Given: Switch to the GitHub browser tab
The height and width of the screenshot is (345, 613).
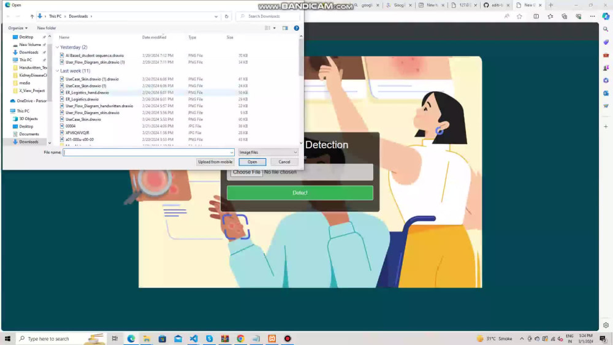Looking at the screenshot, I should [497, 5].
